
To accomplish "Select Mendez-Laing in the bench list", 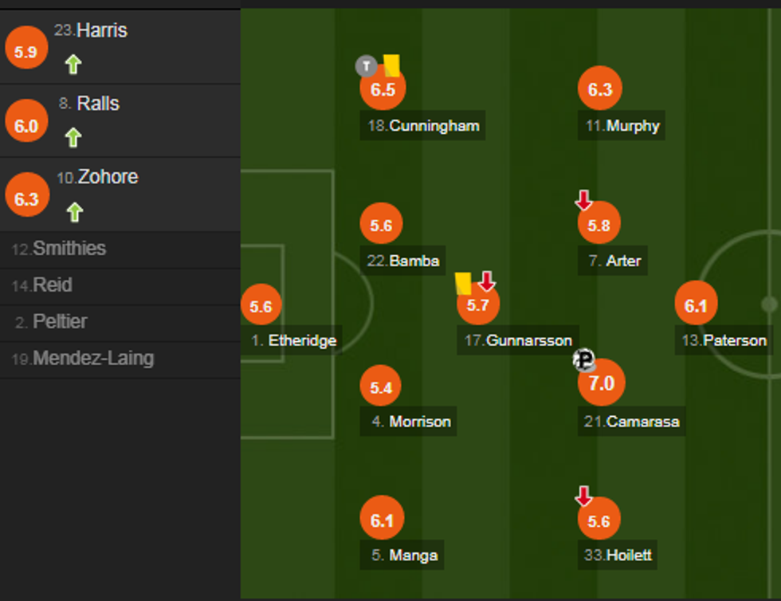I will click(92, 359).
